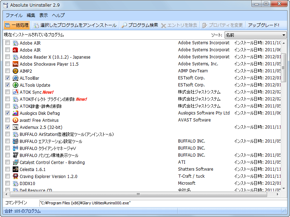The width and height of the screenshot is (290, 217).
Task: Click the BUFFALO AirStation倍速設定ツール icon
Action: pos(15,134)
